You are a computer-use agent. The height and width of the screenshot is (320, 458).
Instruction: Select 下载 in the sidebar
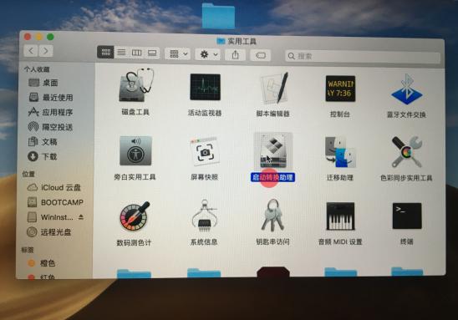click(x=43, y=156)
